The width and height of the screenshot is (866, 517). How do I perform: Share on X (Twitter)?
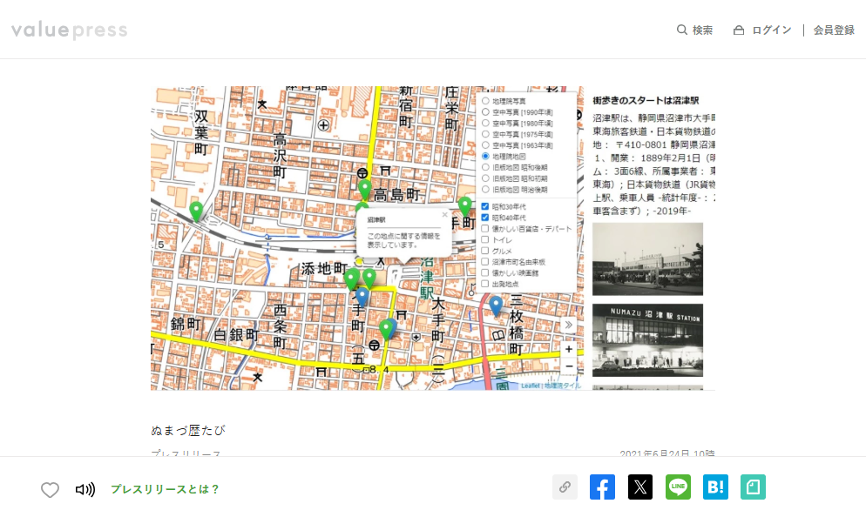640,487
